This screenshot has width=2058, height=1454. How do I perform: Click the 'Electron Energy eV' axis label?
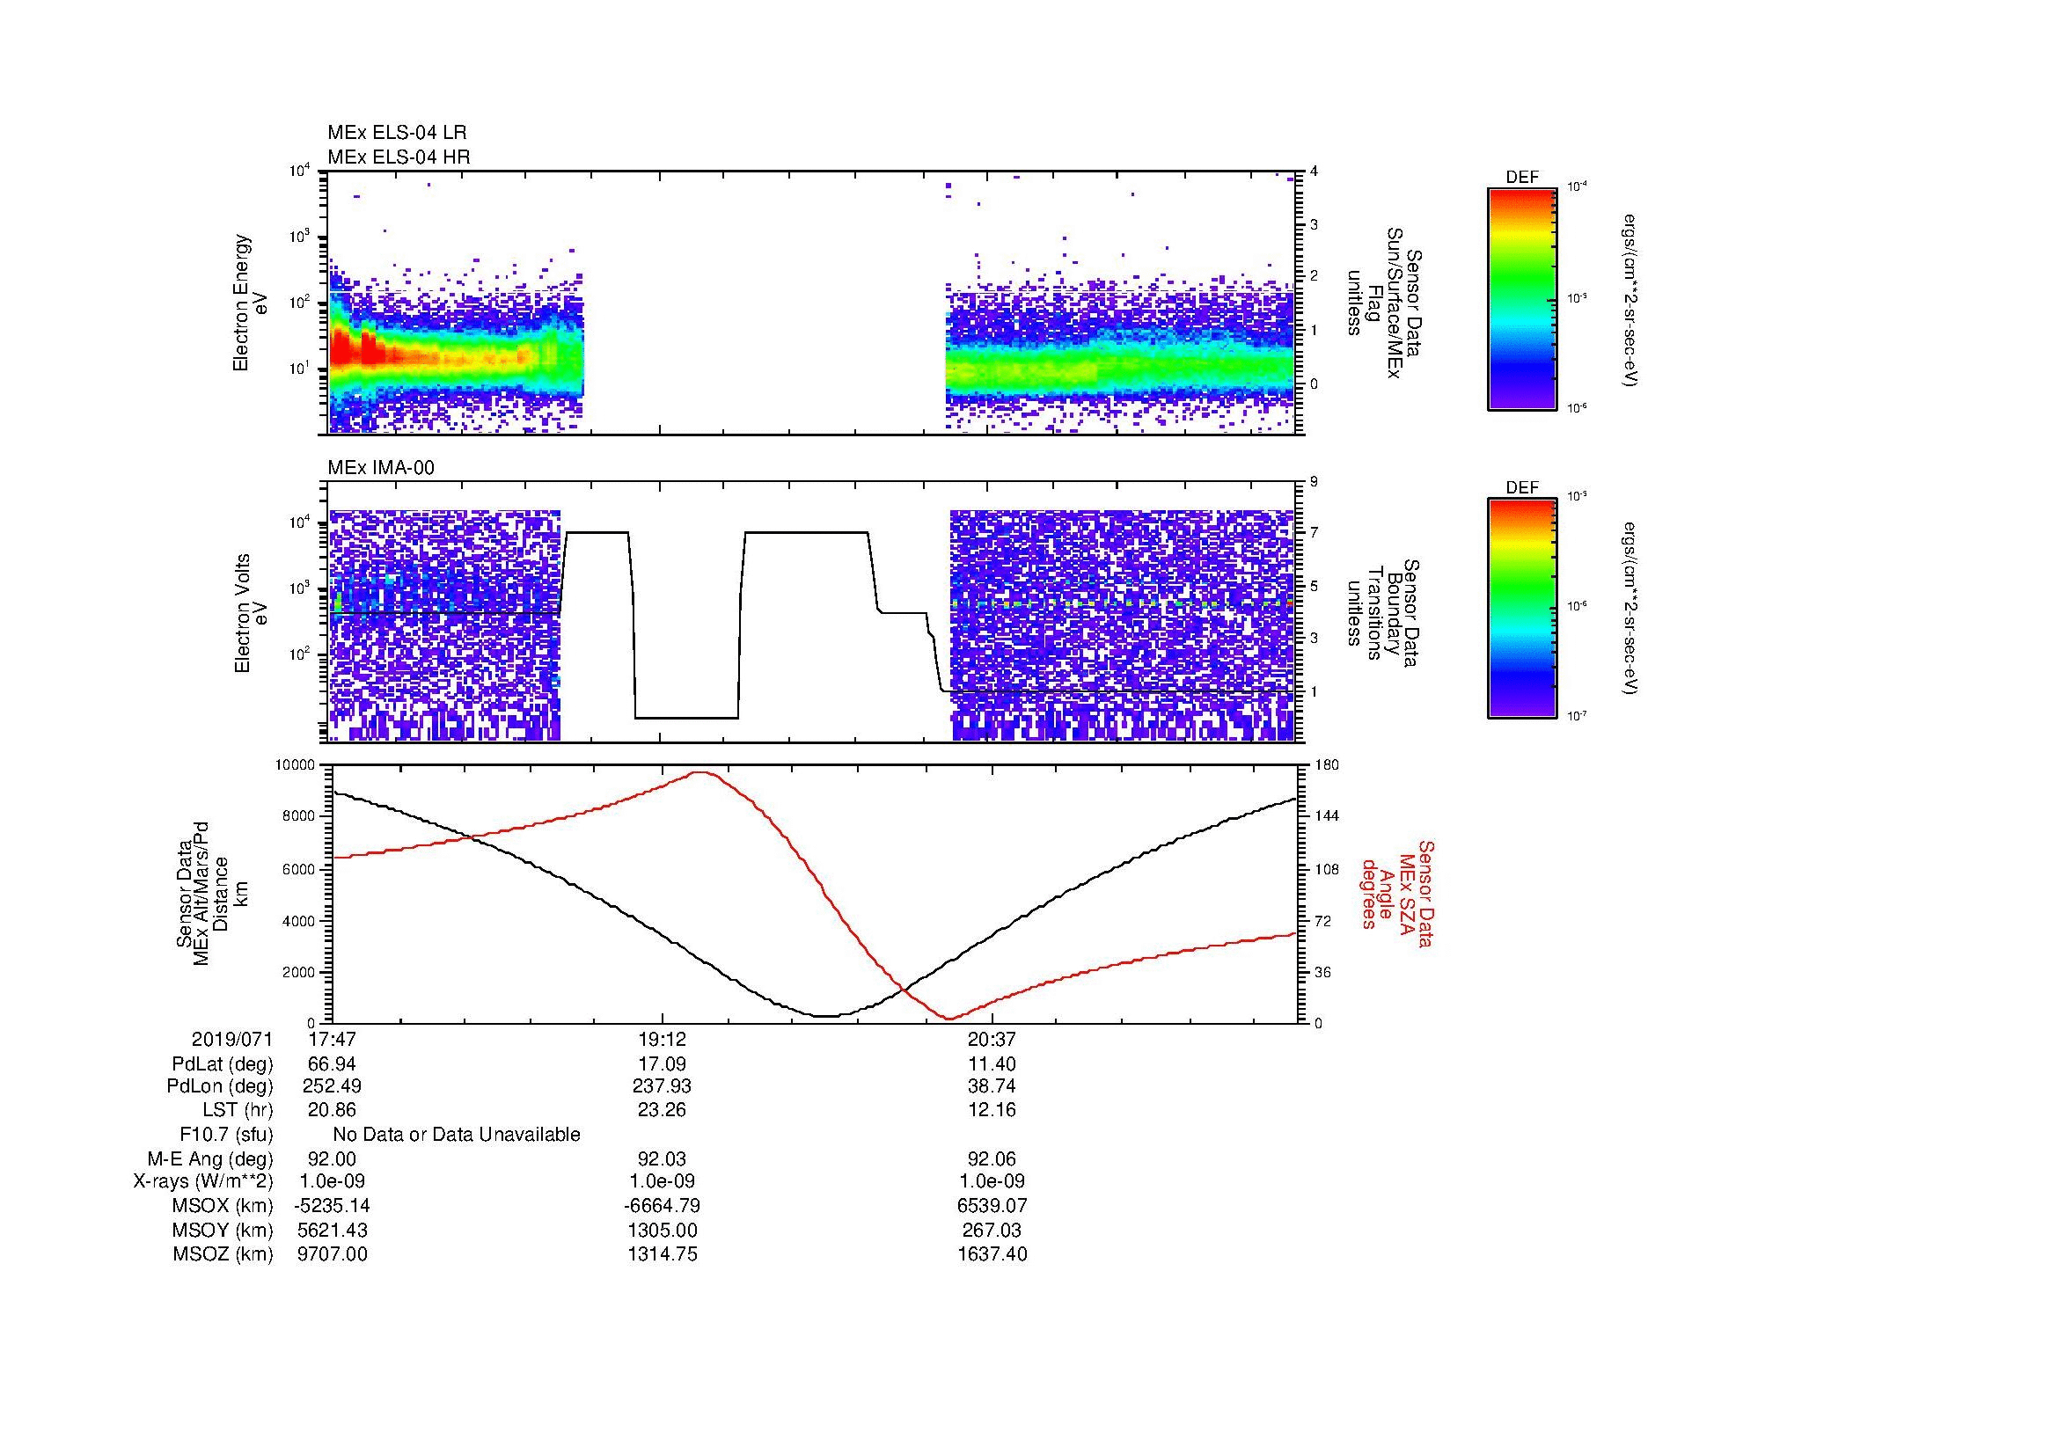(251, 303)
